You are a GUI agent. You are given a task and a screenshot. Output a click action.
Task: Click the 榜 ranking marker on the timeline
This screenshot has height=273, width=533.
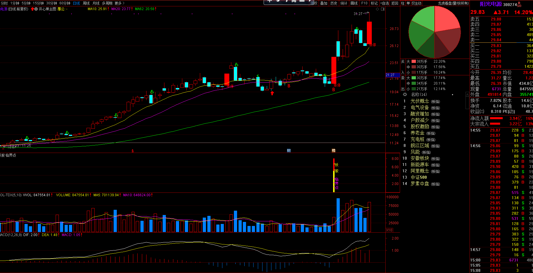333,151
